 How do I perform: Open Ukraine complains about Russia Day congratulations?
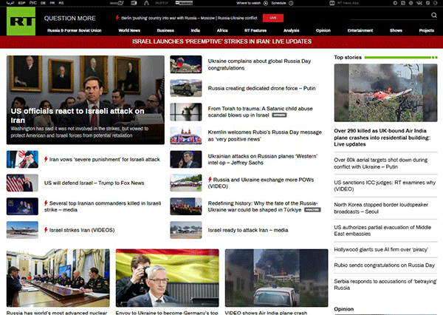(259, 64)
